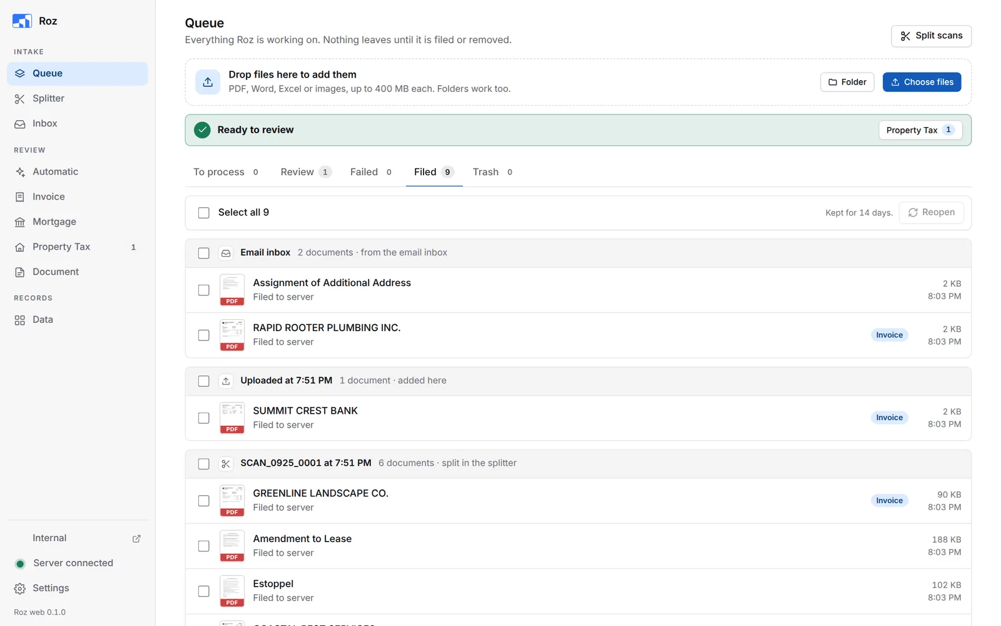Click the upload icon in the drop zone
The width and height of the screenshot is (1001, 626).
[208, 82]
